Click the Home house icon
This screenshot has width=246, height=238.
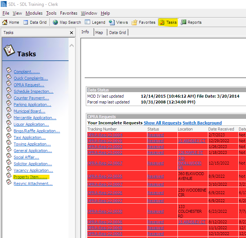coord(5,22)
